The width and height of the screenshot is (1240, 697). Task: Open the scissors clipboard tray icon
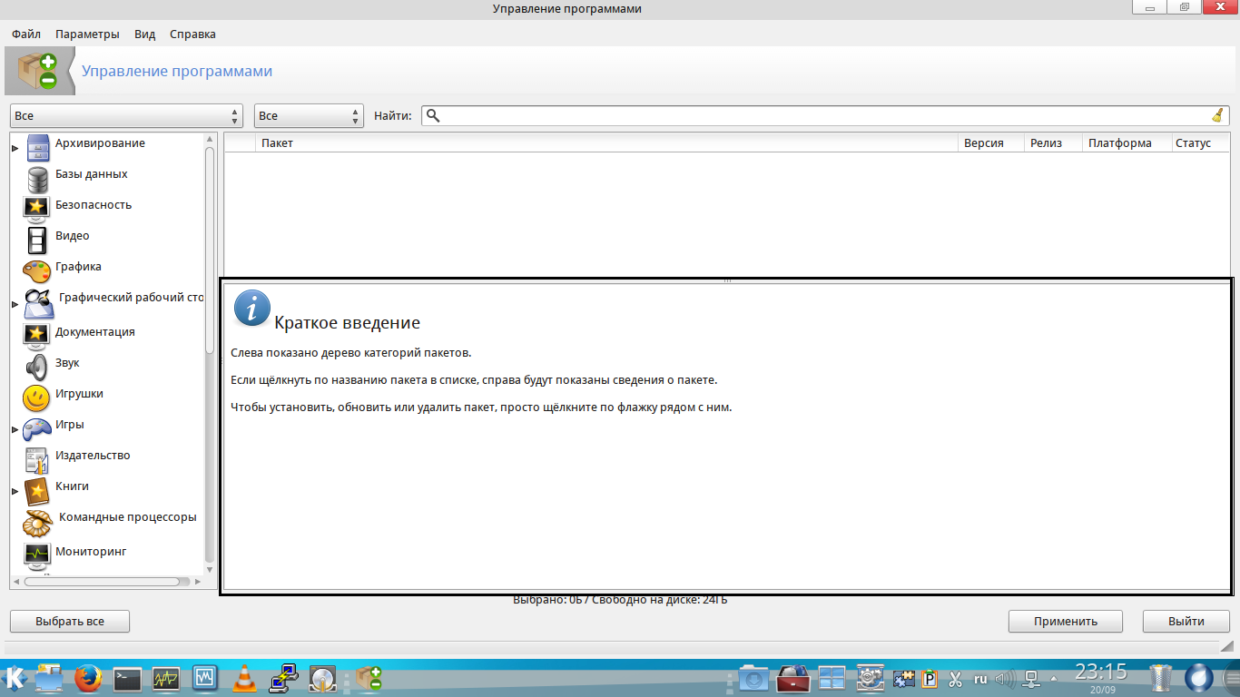[x=956, y=679]
